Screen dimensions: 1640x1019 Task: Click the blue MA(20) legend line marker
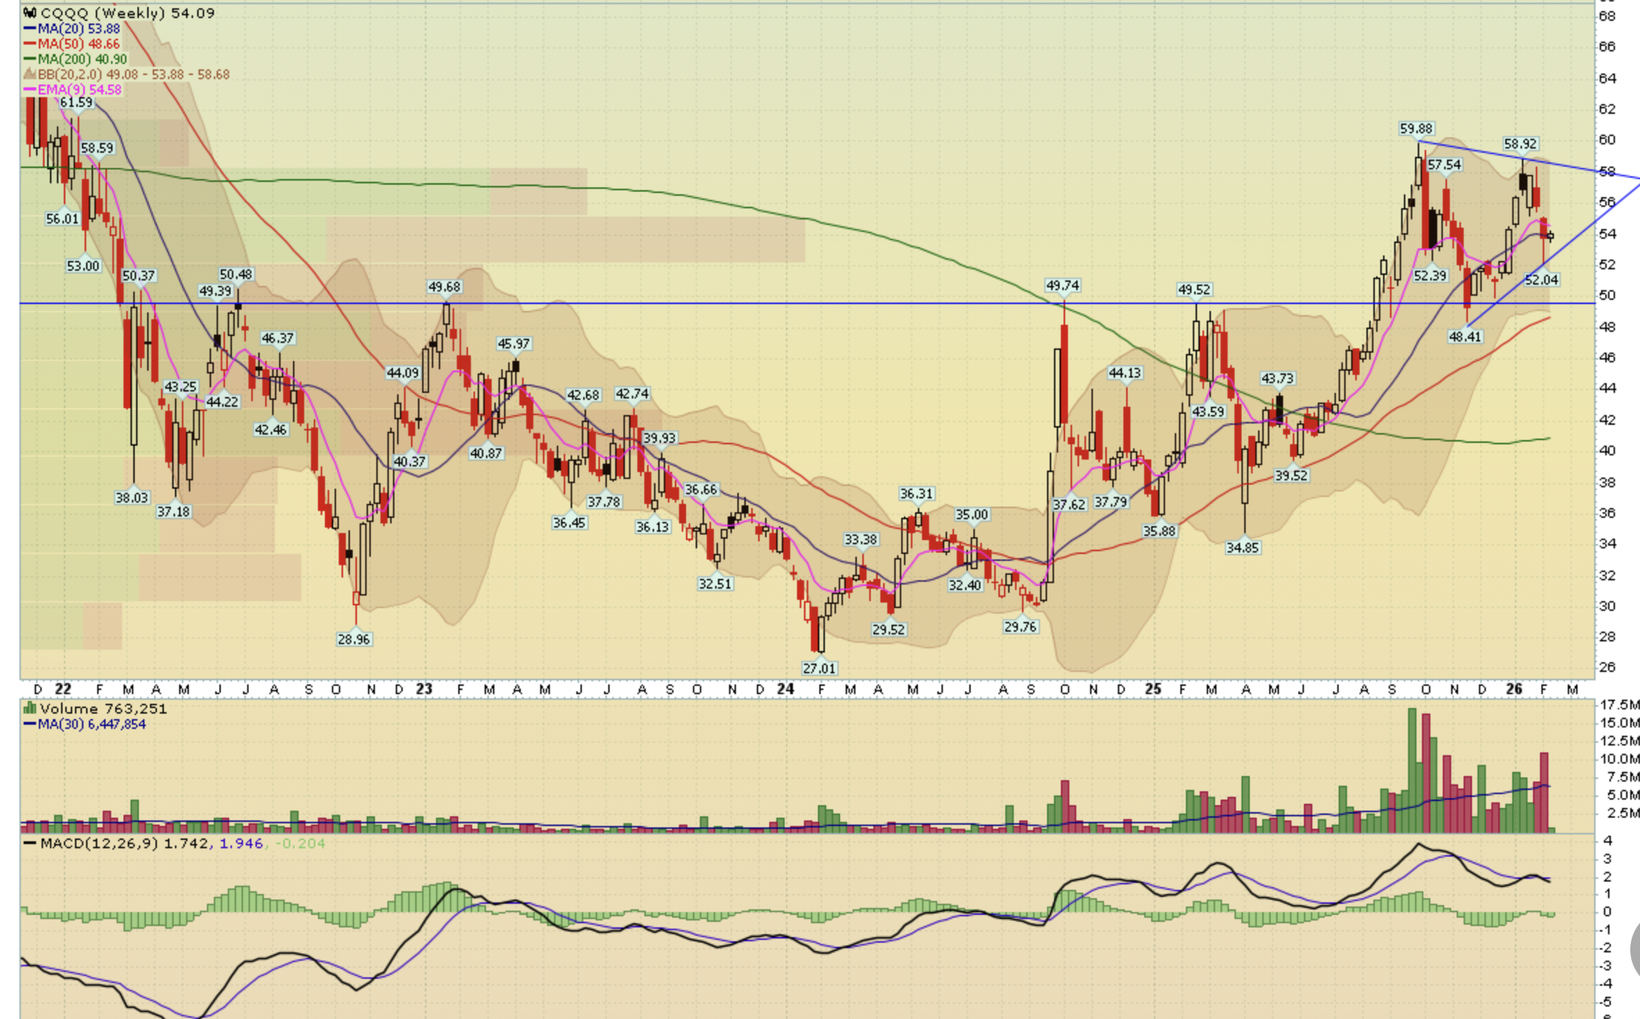coord(30,29)
